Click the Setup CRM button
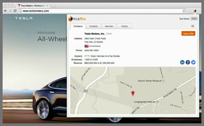The image size is (204, 126). coord(188,34)
